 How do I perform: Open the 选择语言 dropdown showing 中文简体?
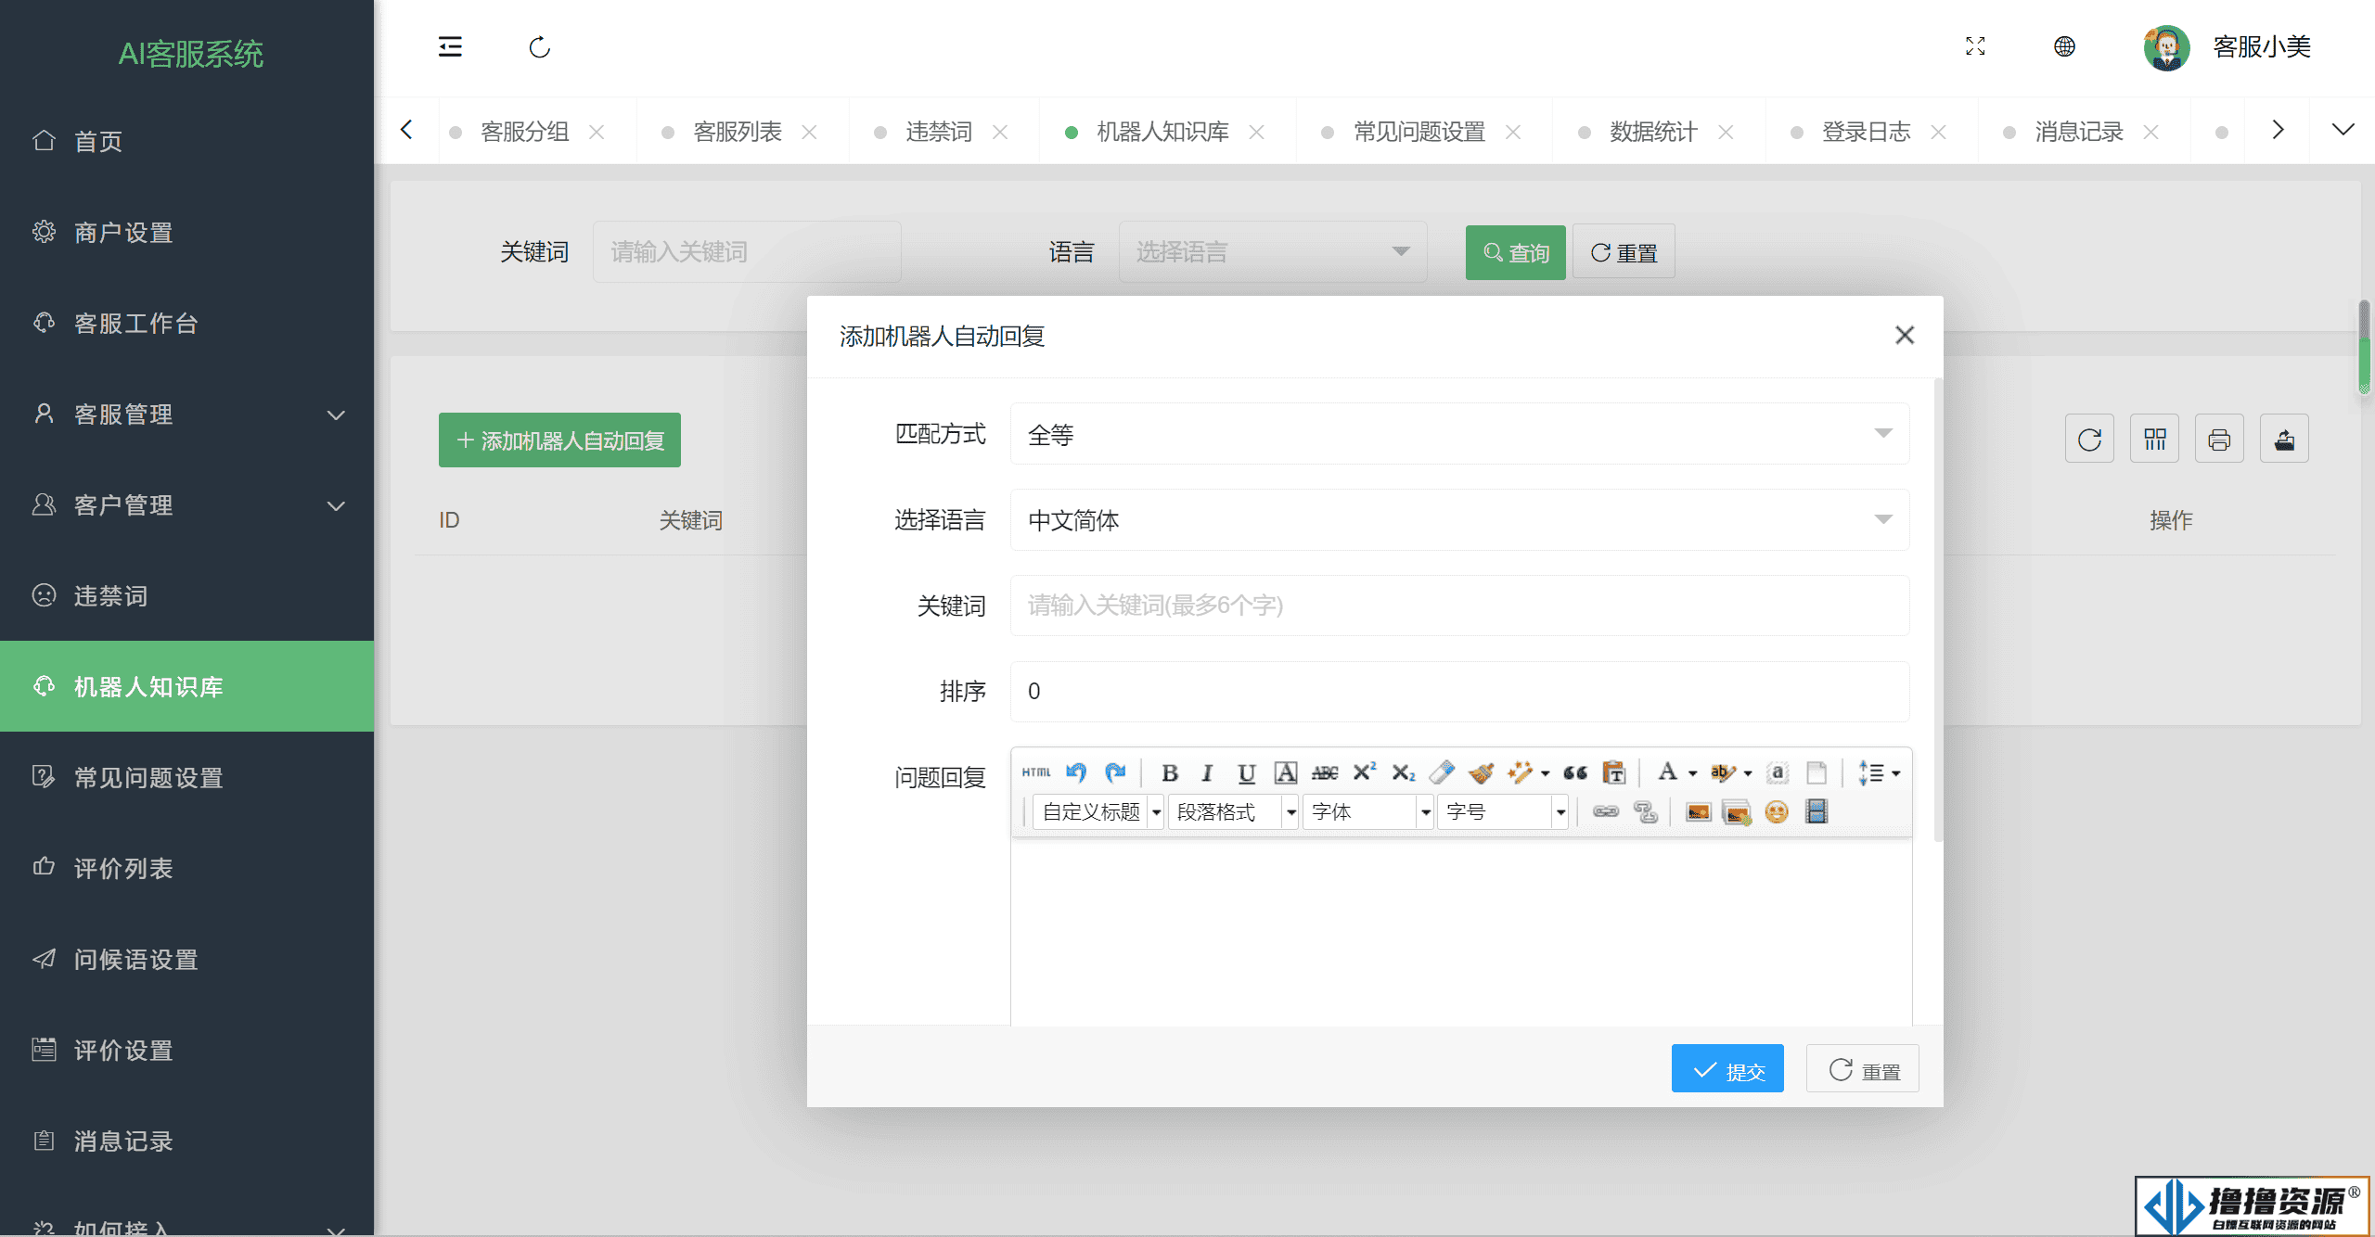[x=1460, y=519]
